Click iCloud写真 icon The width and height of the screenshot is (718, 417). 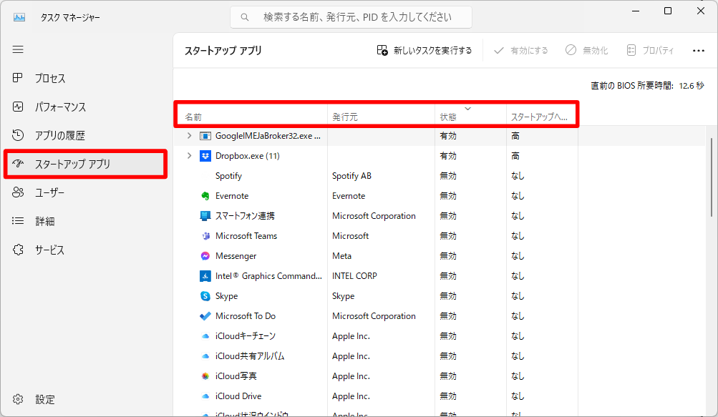point(205,376)
